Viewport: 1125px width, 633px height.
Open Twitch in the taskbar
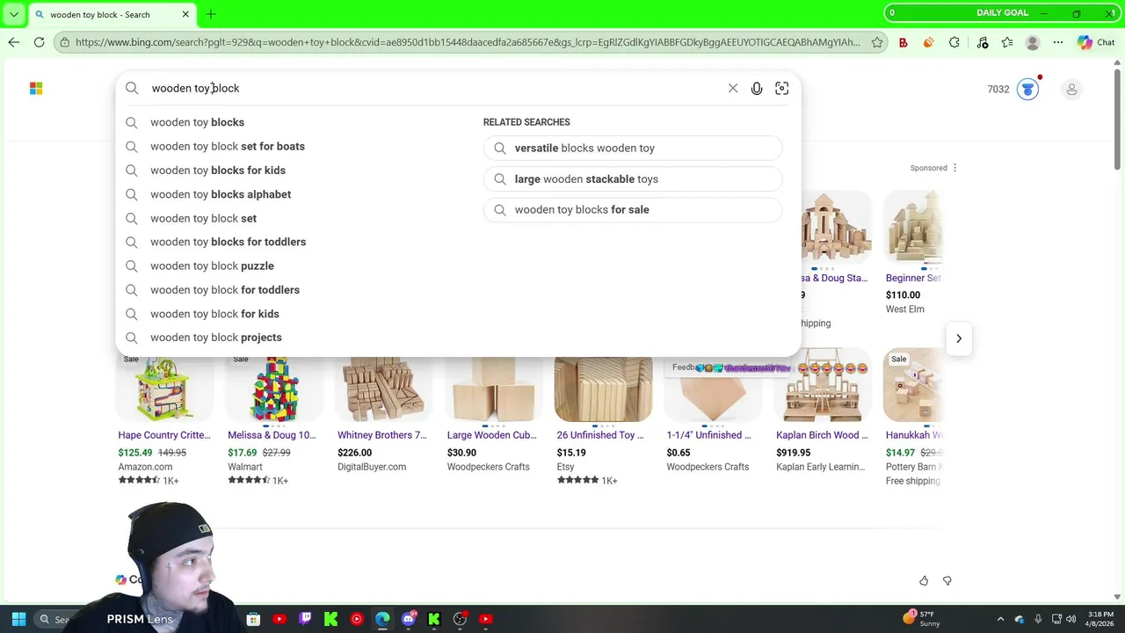pyautogui.click(x=305, y=619)
